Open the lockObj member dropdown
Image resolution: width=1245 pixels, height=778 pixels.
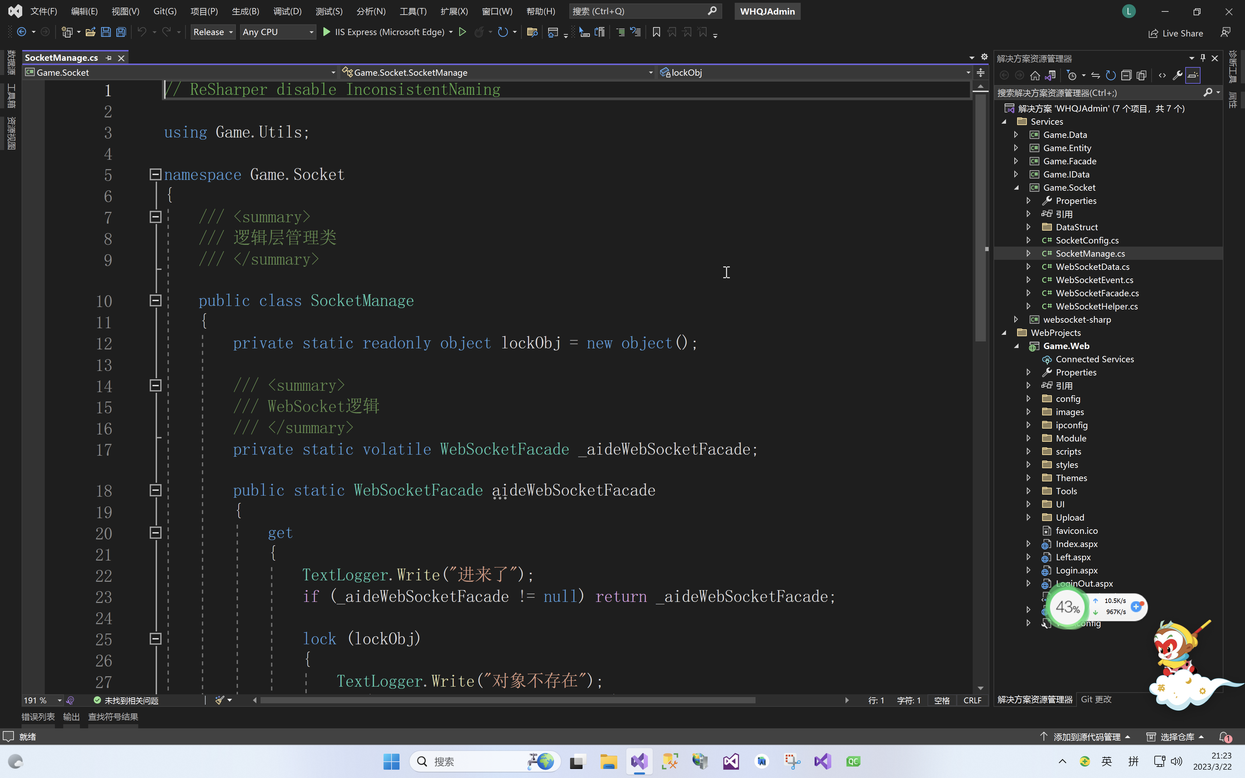(x=815, y=73)
